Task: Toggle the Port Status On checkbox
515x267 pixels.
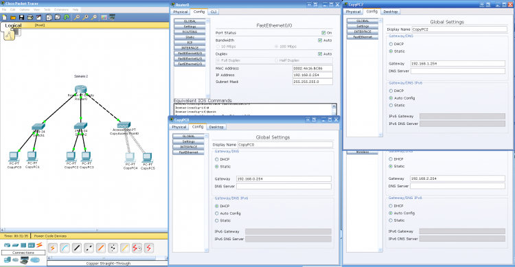Action: (x=323, y=33)
